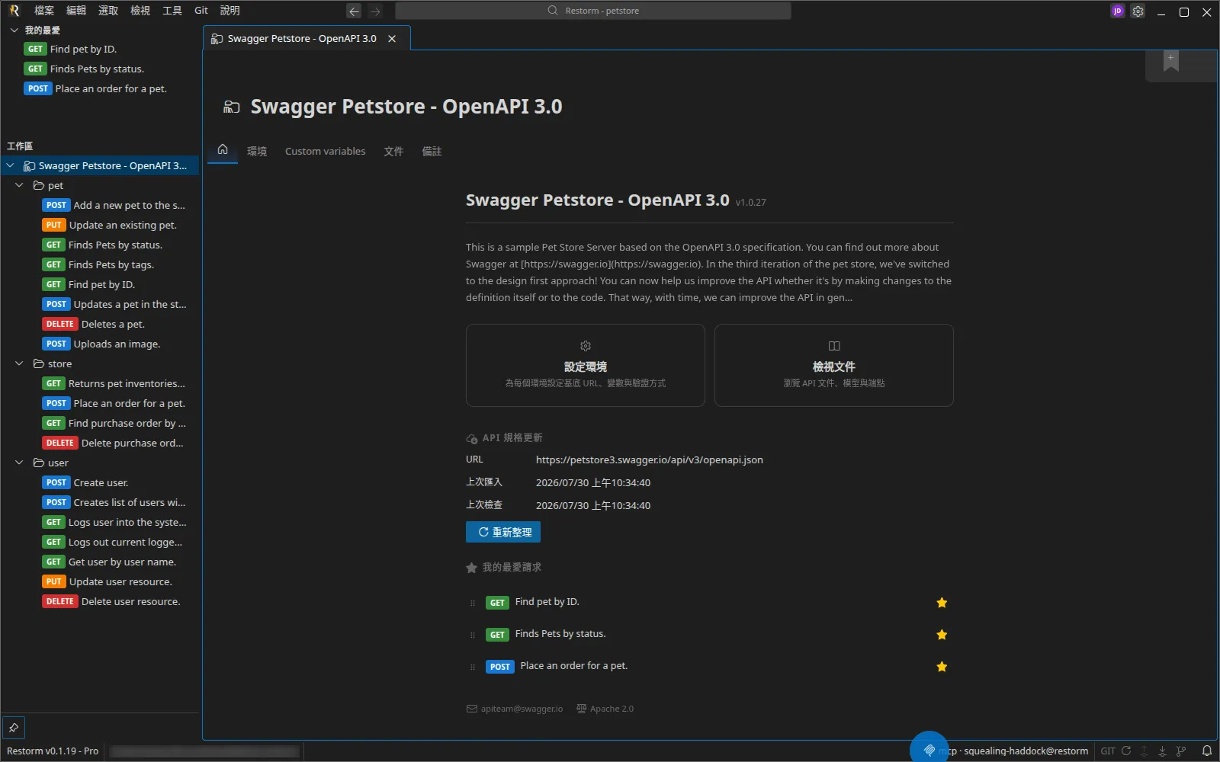Click the add bookmark icon
Image resolution: width=1220 pixels, height=762 pixels.
(x=1171, y=61)
